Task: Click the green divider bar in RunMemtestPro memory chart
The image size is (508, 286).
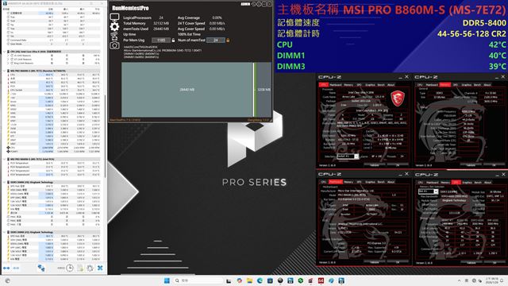Action: click(256, 90)
